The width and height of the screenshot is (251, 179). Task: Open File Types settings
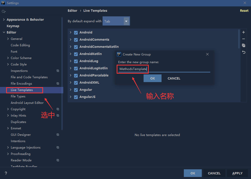pyautogui.click(x=18, y=96)
